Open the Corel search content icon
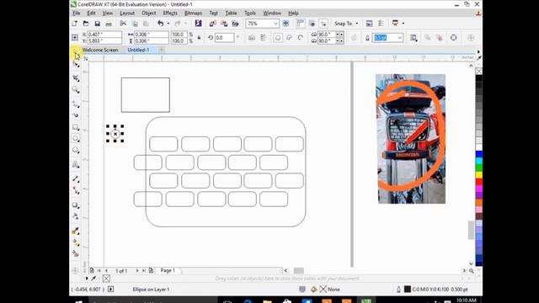Screen dimensions: 539x303 click(199, 24)
